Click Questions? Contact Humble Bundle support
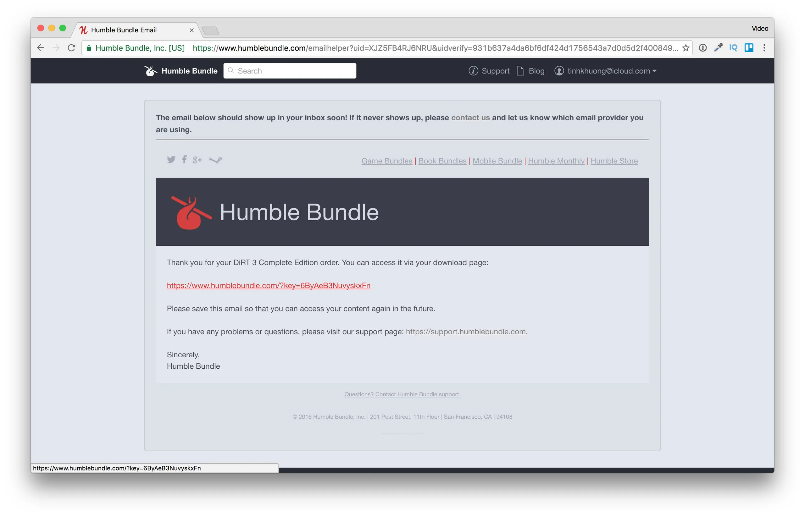This screenshot has width=805, height=517. pos(402,394)
